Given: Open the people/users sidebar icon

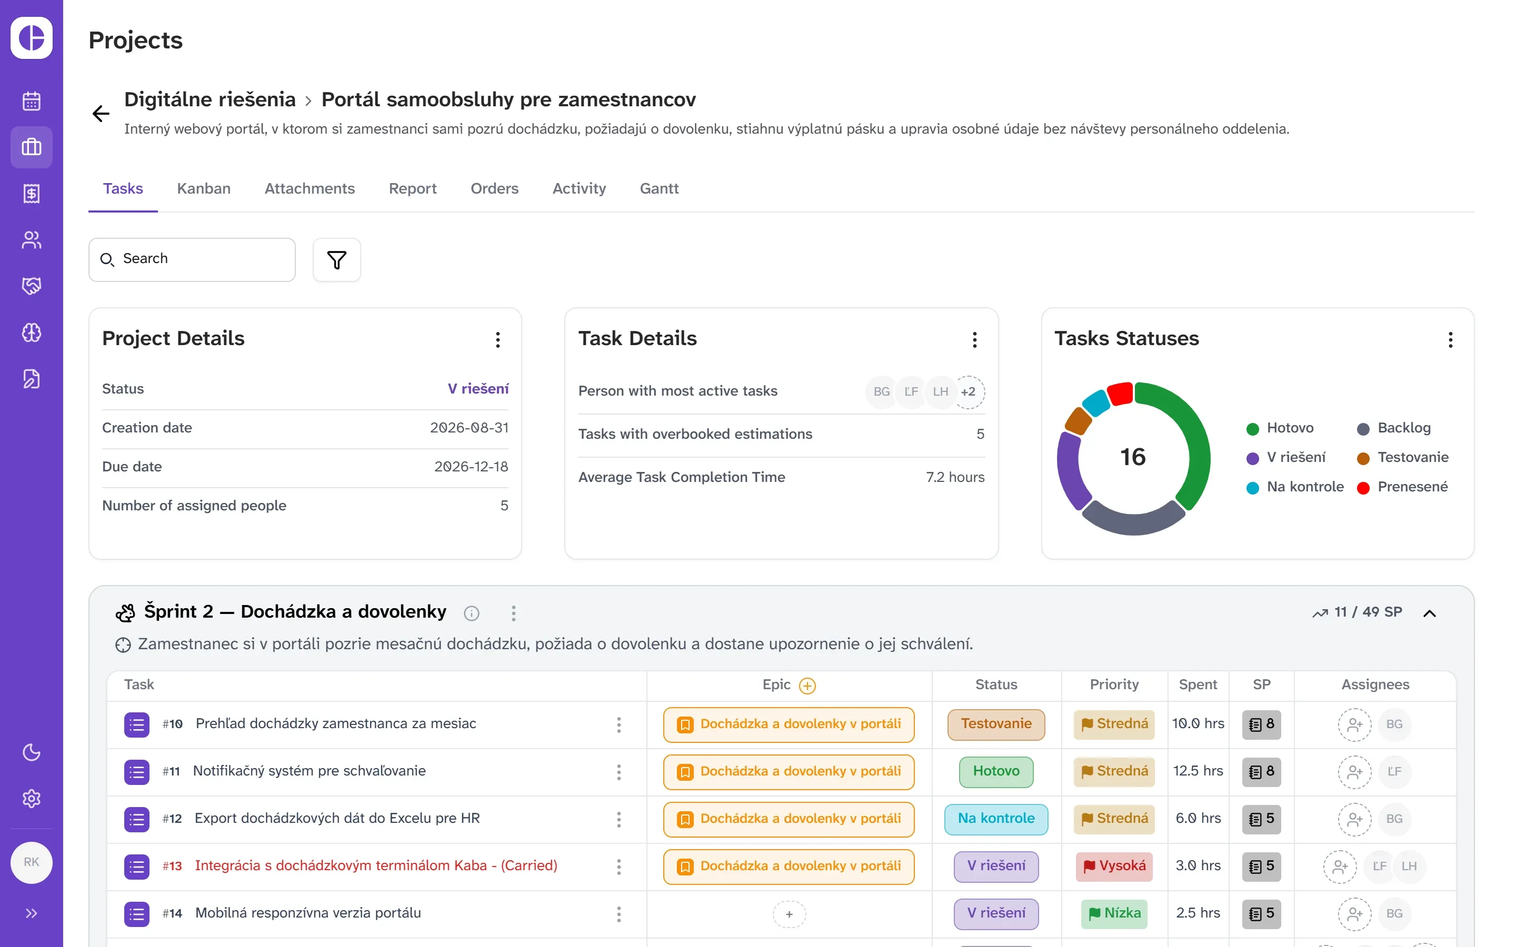Looking at the screenshot, I should click(32, 240).
